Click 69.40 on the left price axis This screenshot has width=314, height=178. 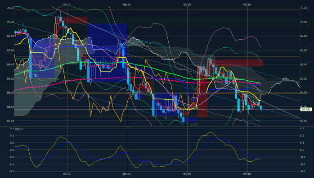point(10,64)
